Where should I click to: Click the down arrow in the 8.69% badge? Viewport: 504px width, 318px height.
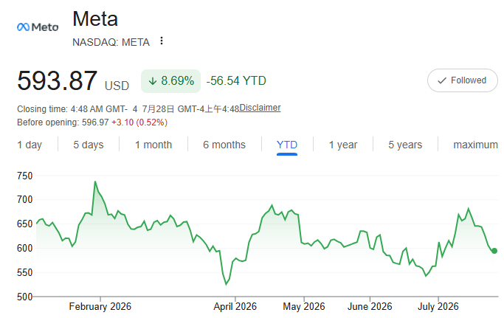[153, 81]
